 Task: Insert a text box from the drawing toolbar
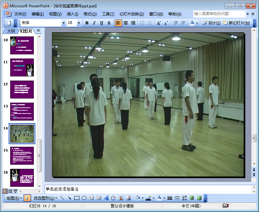[x=92, y=198]
